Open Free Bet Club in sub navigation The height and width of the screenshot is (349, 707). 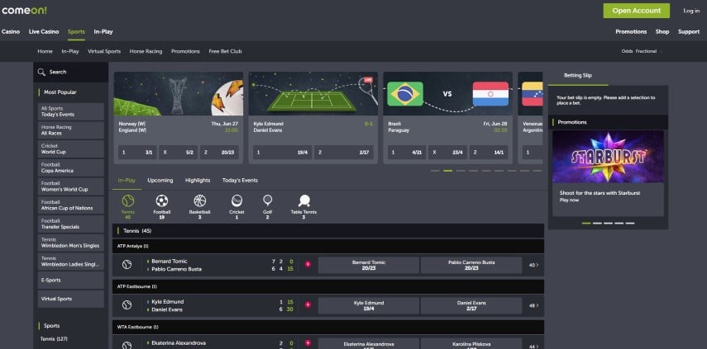tap(225, 51)
